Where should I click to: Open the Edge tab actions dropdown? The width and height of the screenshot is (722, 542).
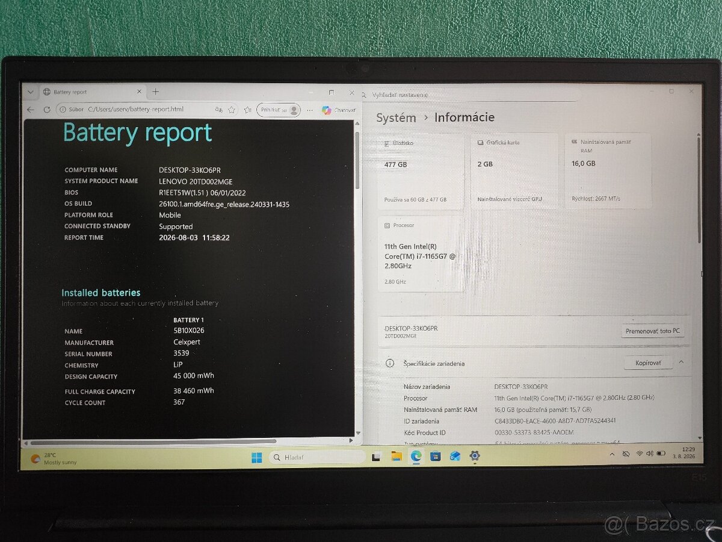[x=31, y=92]
